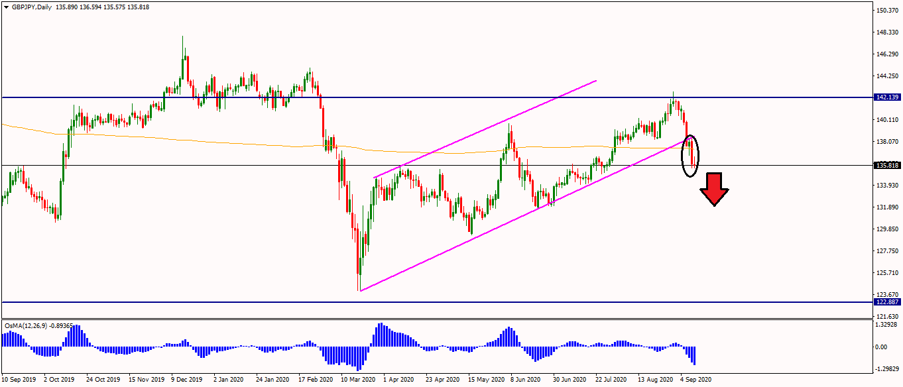Click the 1 Apr 2020 date label

pos(398,380)
